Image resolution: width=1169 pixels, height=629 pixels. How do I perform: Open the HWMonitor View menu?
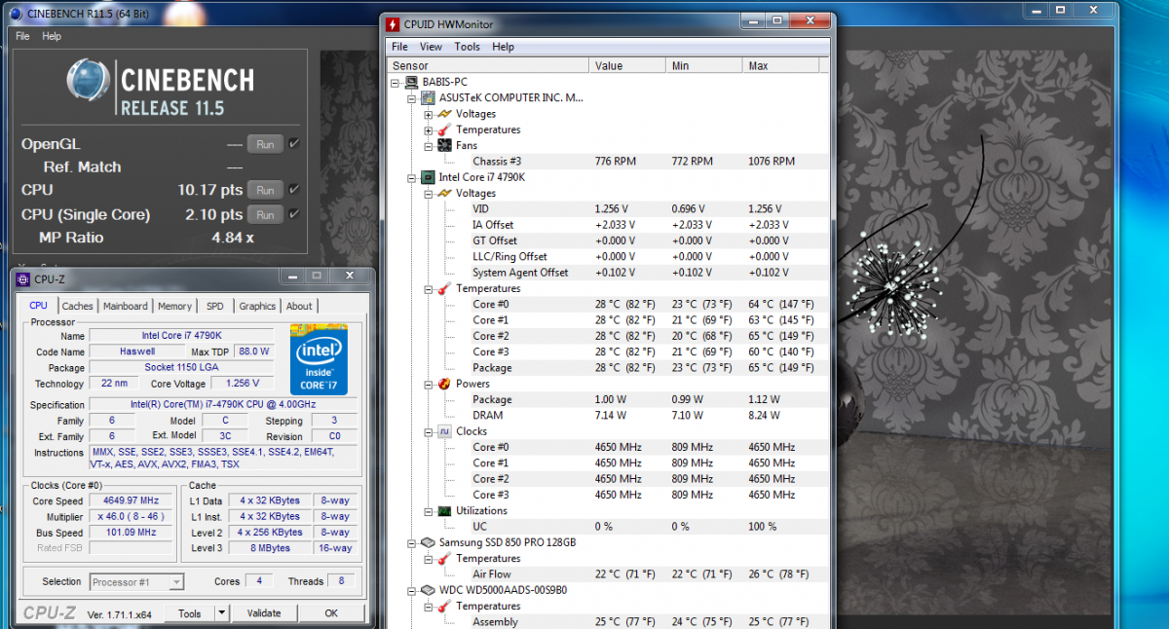click(431, 47)
